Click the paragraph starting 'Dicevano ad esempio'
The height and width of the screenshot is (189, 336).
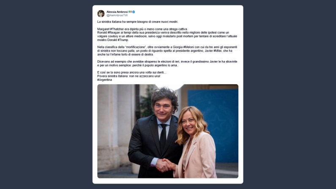click(167, 63)
